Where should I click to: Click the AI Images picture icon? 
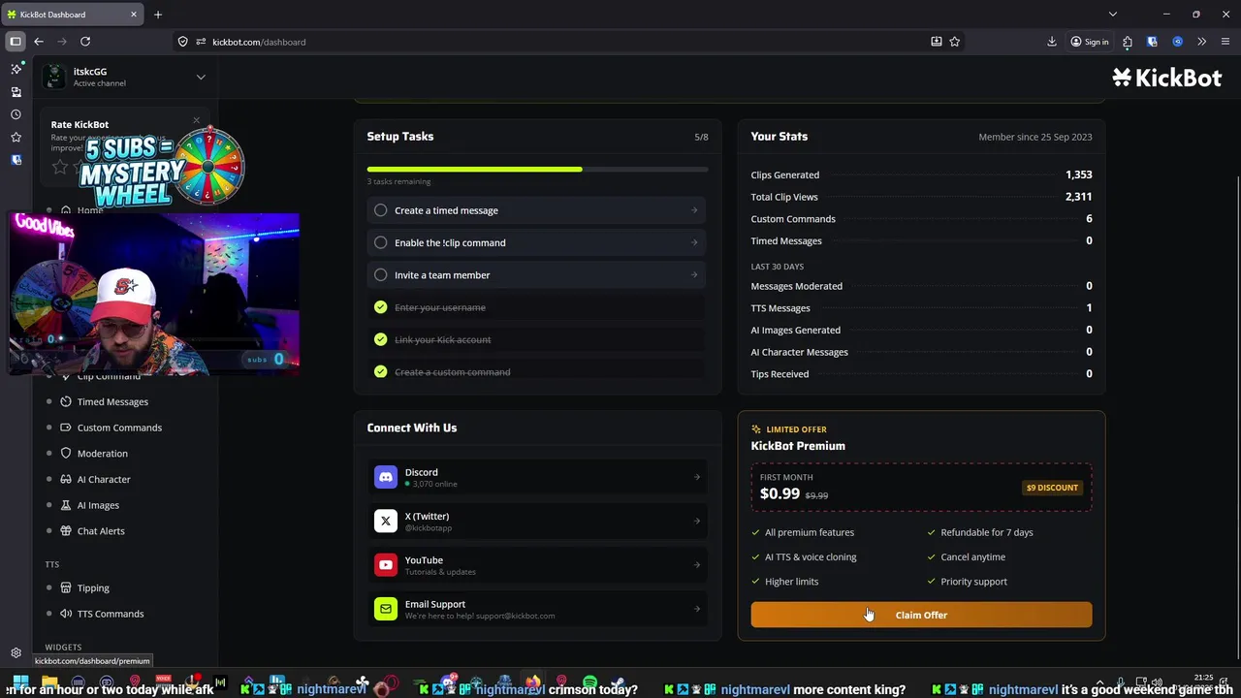[x=66, y=505]
